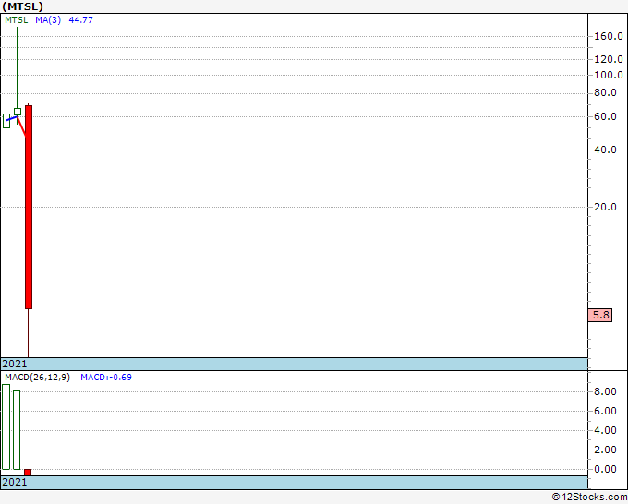Click the 160.0 price axis label
The image size is (628, 504).
[609, 36]
